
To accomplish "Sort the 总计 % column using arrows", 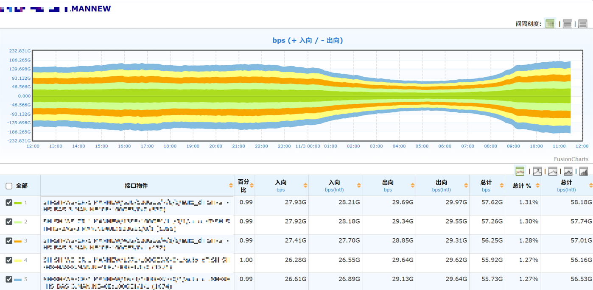I will pyautogui.click(x=538, y=186).
